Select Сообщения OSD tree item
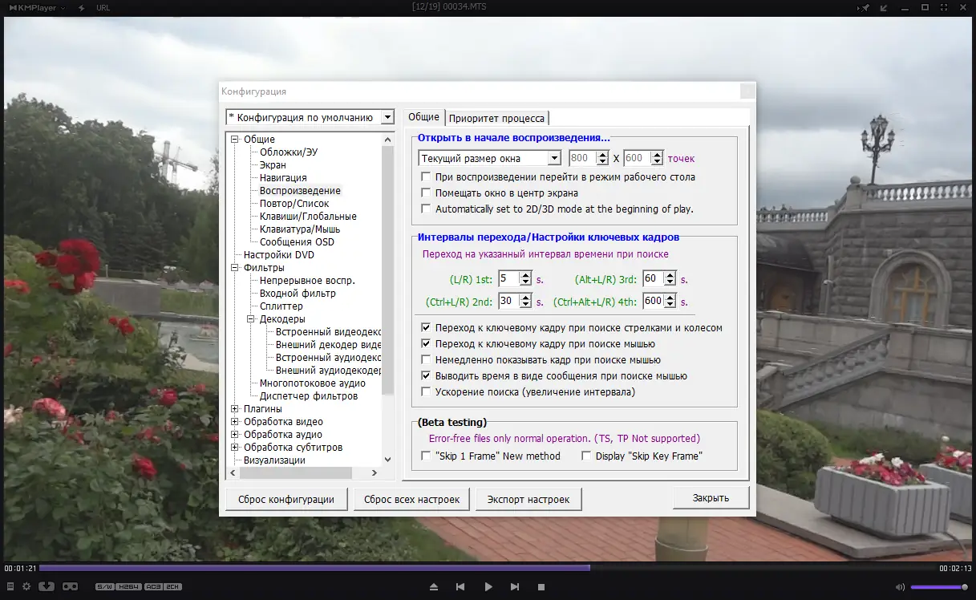 [x=297, y=242]
